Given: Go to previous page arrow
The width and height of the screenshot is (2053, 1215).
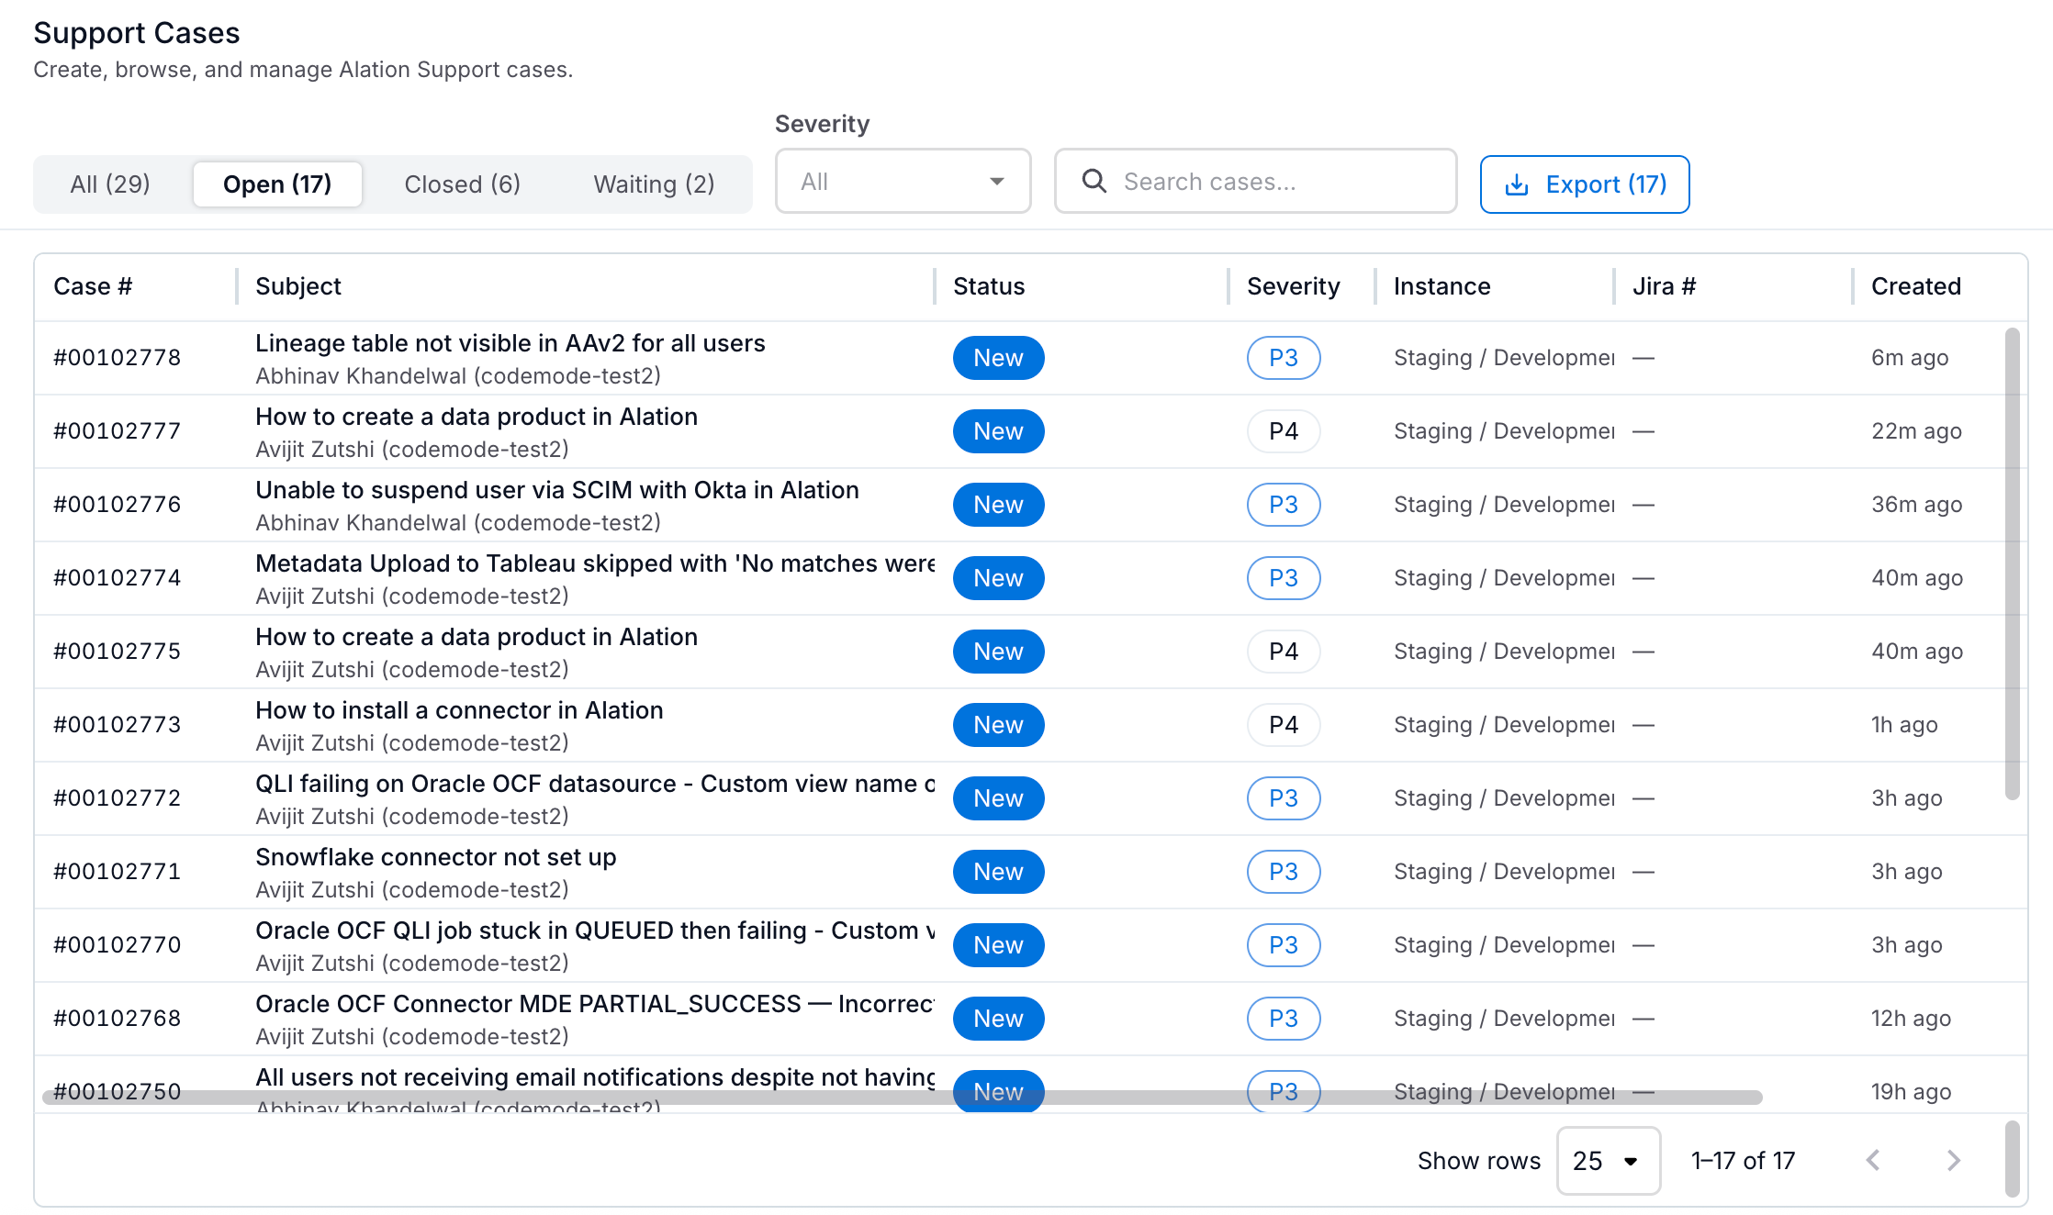Looking at the screenshot, I should pyautogui.click(x=1873, y=1161).
